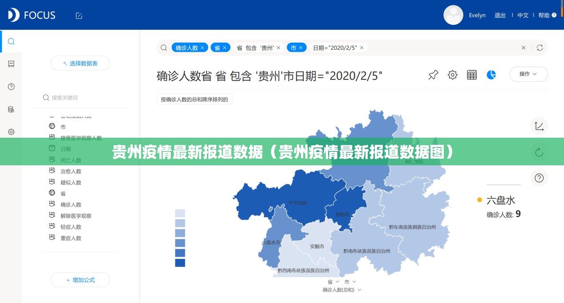The image size is (564, 303).
Task: Click the 选择数据表 button
Action: click(80, 63)
